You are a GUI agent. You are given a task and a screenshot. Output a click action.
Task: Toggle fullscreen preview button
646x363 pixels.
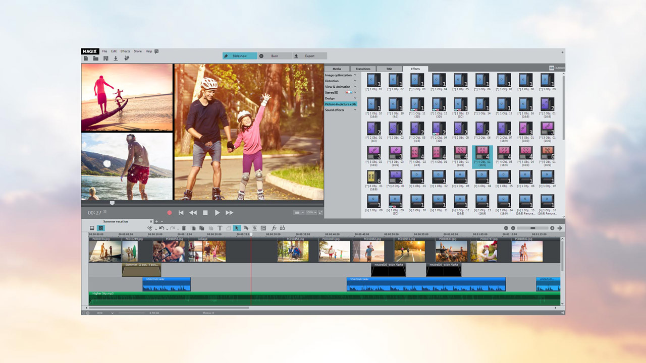pos(320,213)
